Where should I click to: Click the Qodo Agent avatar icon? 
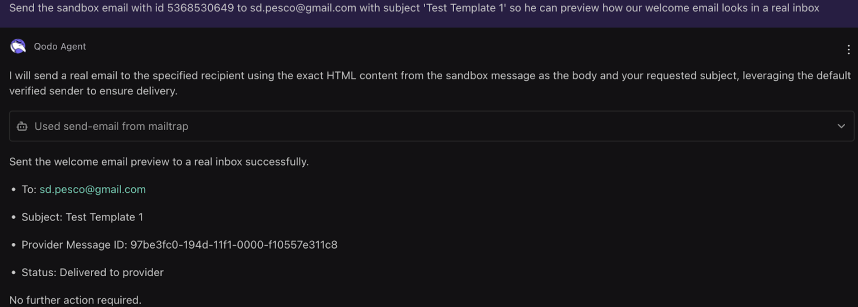click(x=18, y=46)
